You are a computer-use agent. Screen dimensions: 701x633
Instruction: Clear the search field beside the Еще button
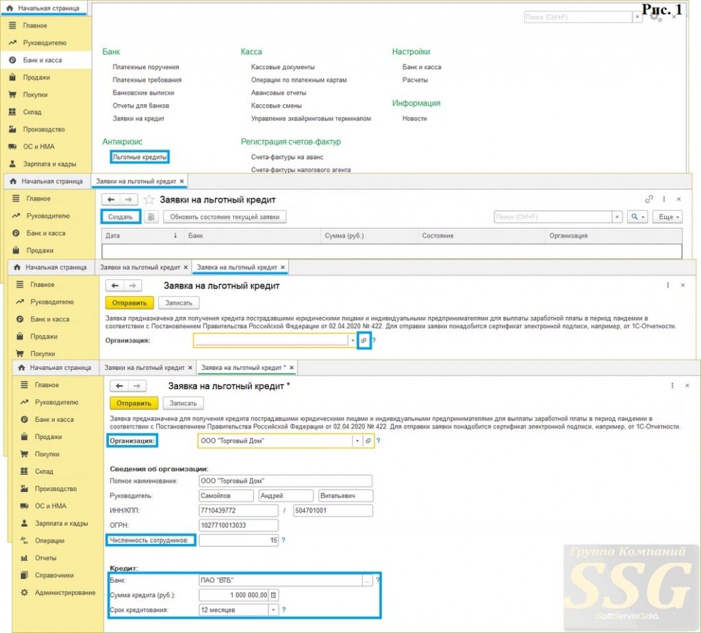(x=617, y=217)
